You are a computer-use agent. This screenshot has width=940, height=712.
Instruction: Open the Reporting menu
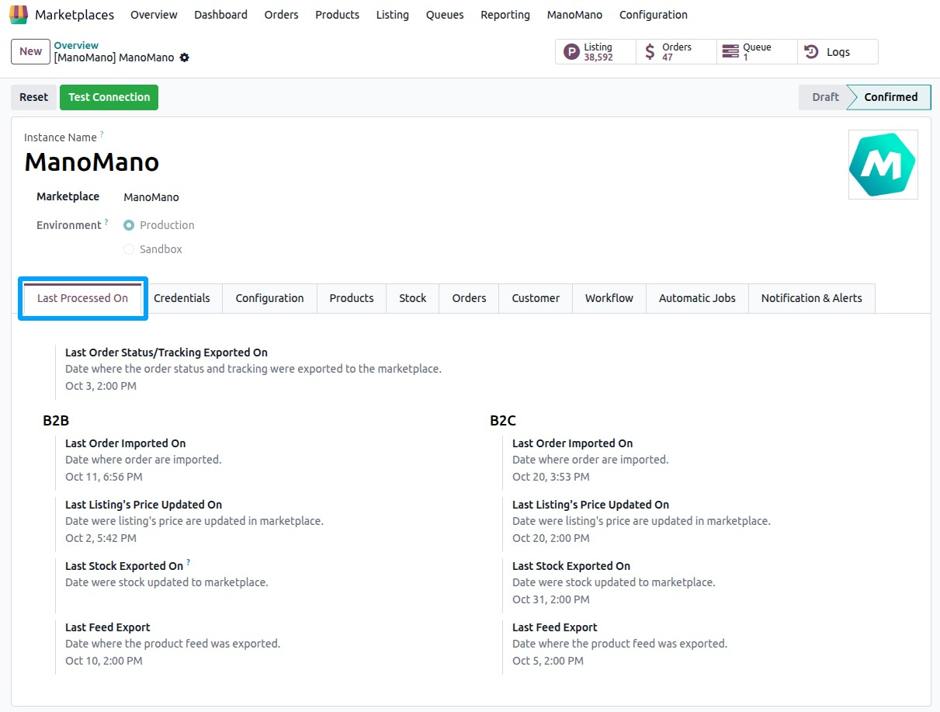[x=505, y=15]
